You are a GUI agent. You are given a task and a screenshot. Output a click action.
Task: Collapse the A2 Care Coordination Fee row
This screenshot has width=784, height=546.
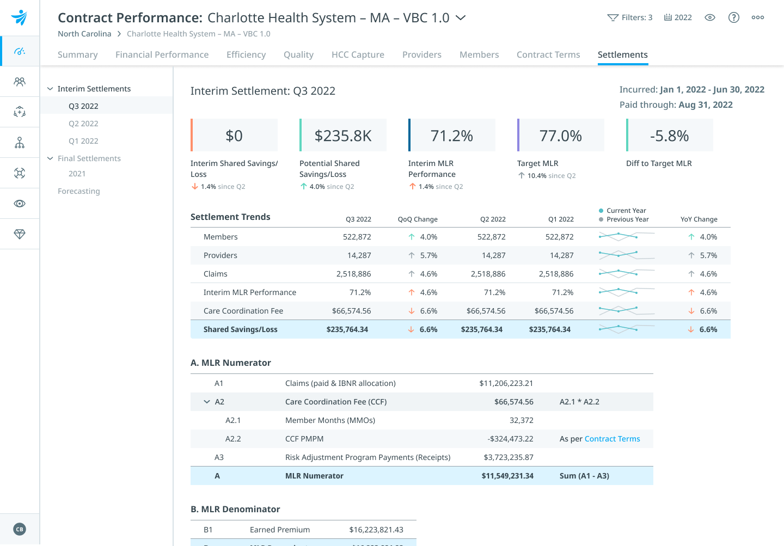pos(207,402)
